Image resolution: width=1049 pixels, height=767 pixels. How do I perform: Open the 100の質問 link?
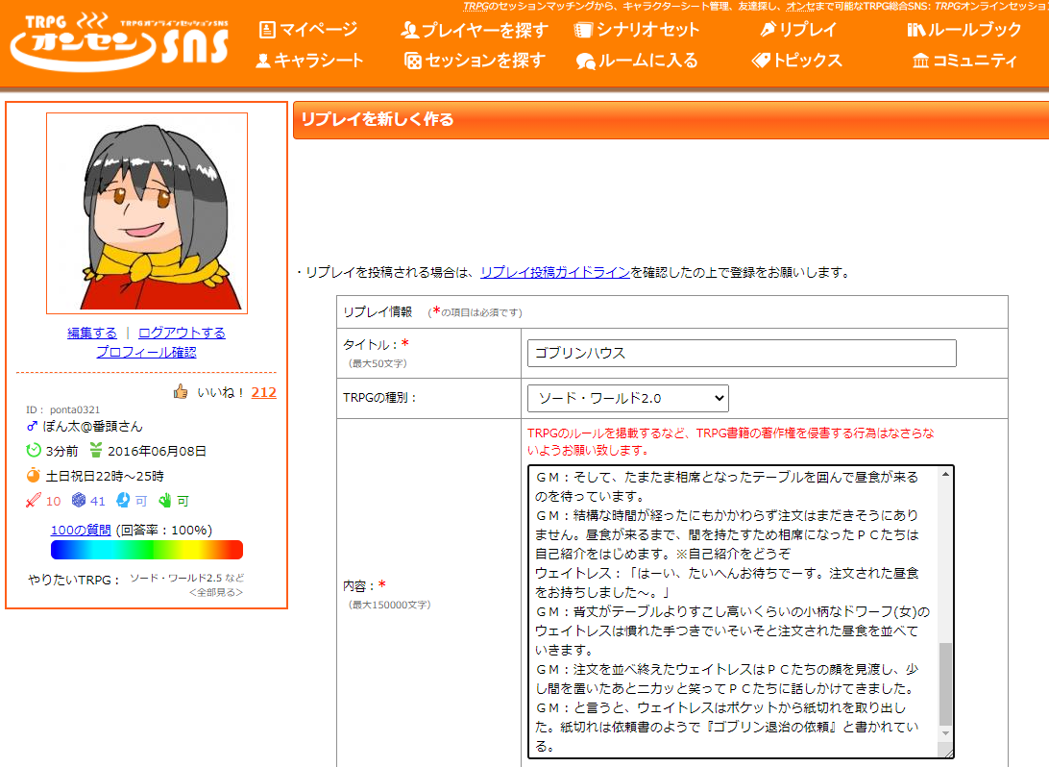pyautogui.click(x=81, y=530)
